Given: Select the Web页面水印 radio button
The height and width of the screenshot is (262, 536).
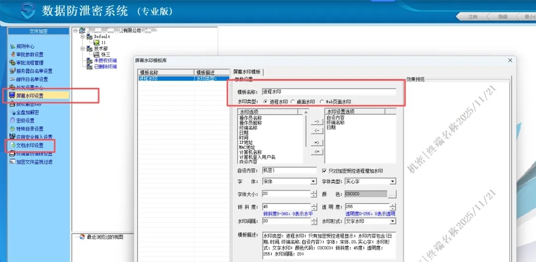Looking at the screenshot, I should click(323, 102).
